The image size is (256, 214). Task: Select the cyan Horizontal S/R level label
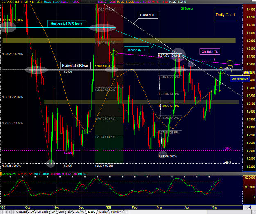67,23
